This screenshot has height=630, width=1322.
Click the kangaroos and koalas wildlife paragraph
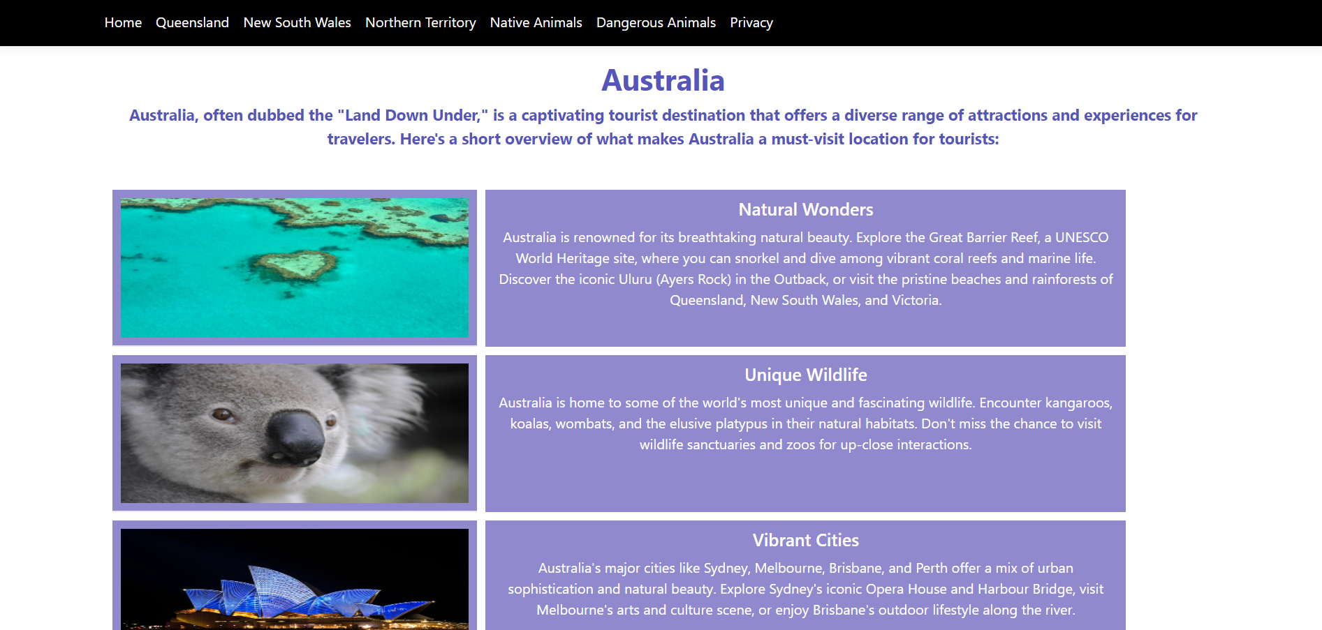coord(805,423)
